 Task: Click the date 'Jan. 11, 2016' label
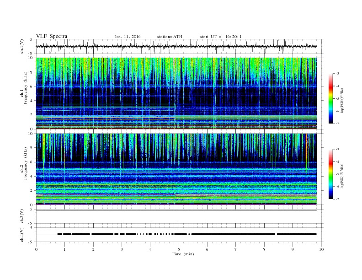pos(127,37)
